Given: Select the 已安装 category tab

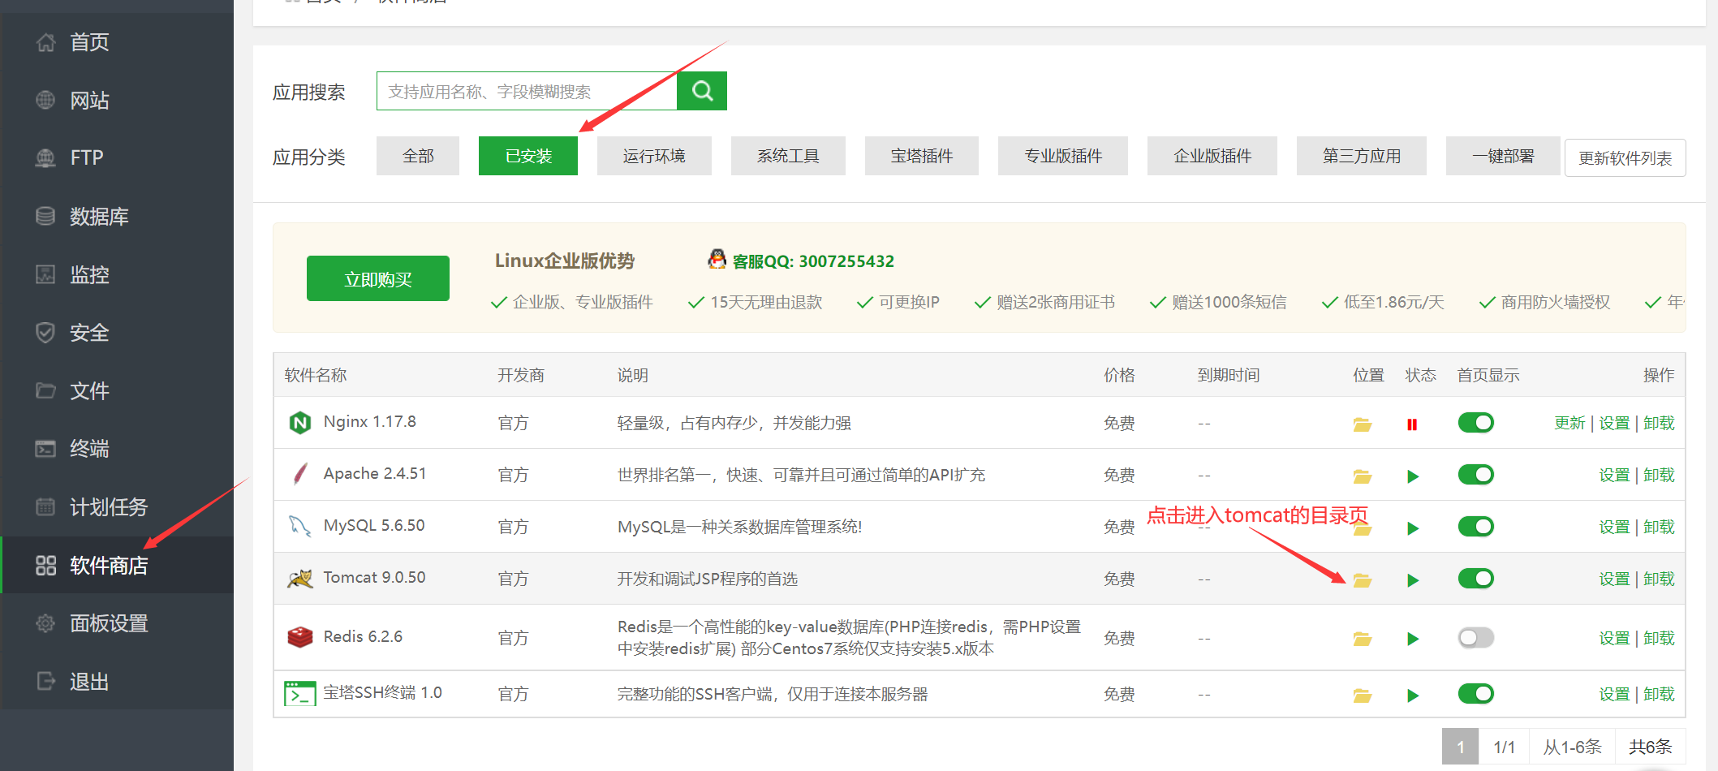Looking at the screenshot, I should (528, 156).
